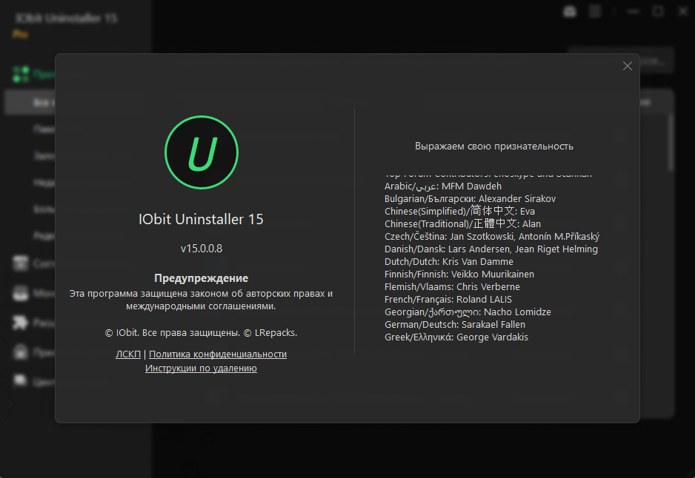
Task: Click French: Roland LALIS line
Action: pos(448,299)
